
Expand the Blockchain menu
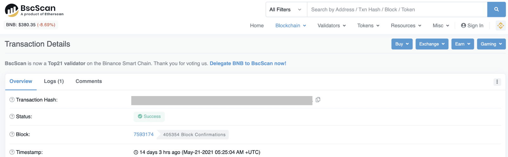pyautogui.click(x=291, y=26)
